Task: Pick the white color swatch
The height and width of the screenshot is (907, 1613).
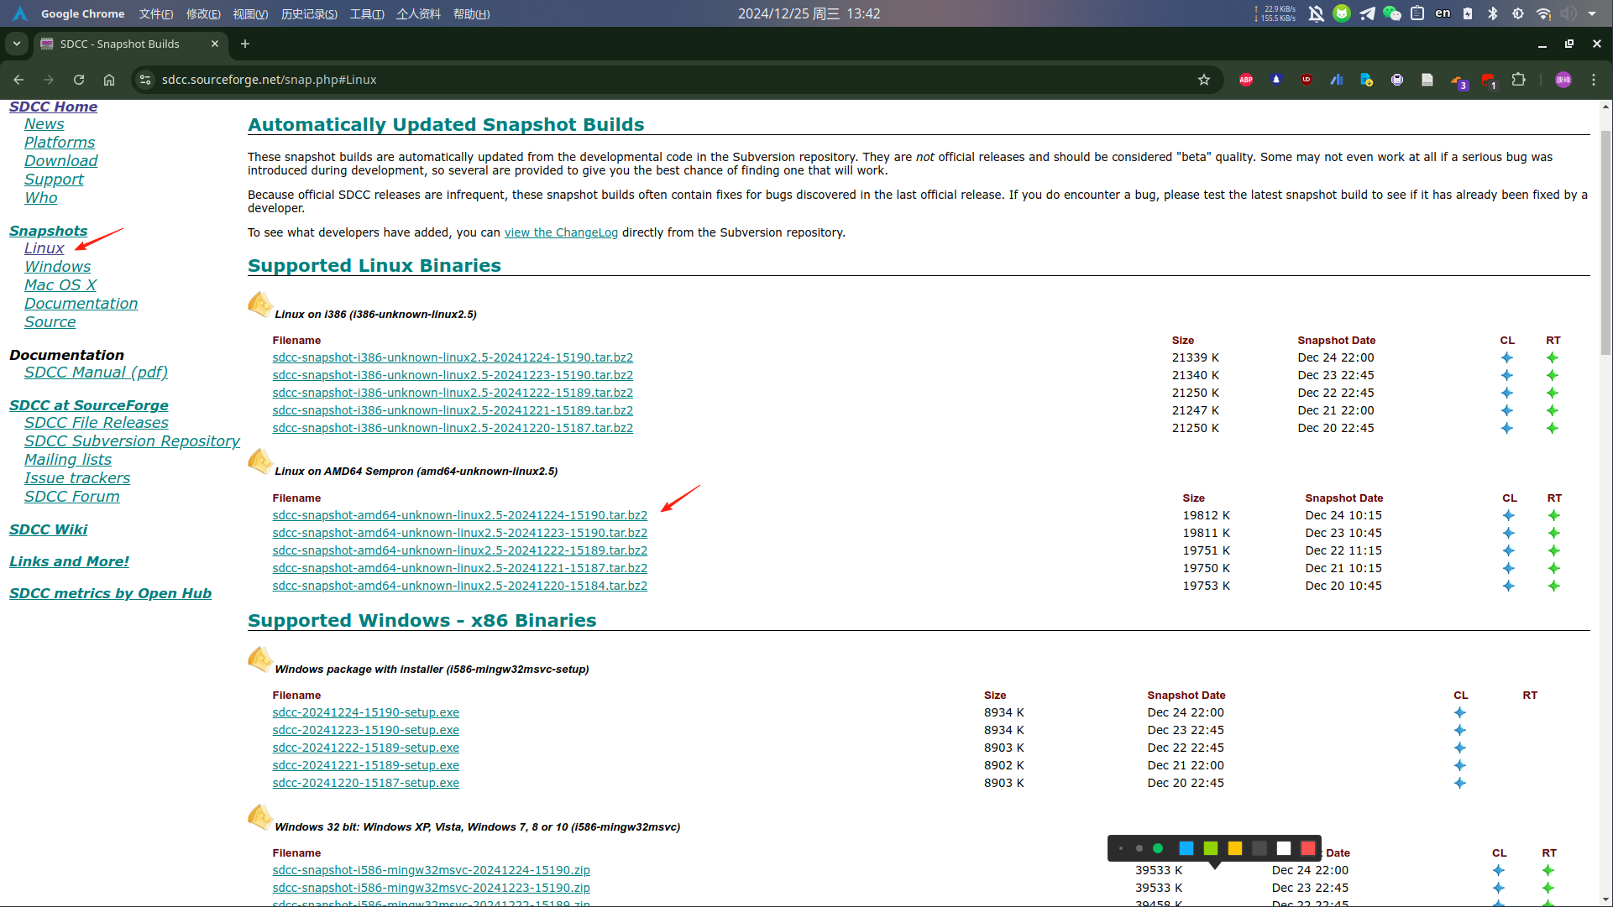Action: 1284,848
